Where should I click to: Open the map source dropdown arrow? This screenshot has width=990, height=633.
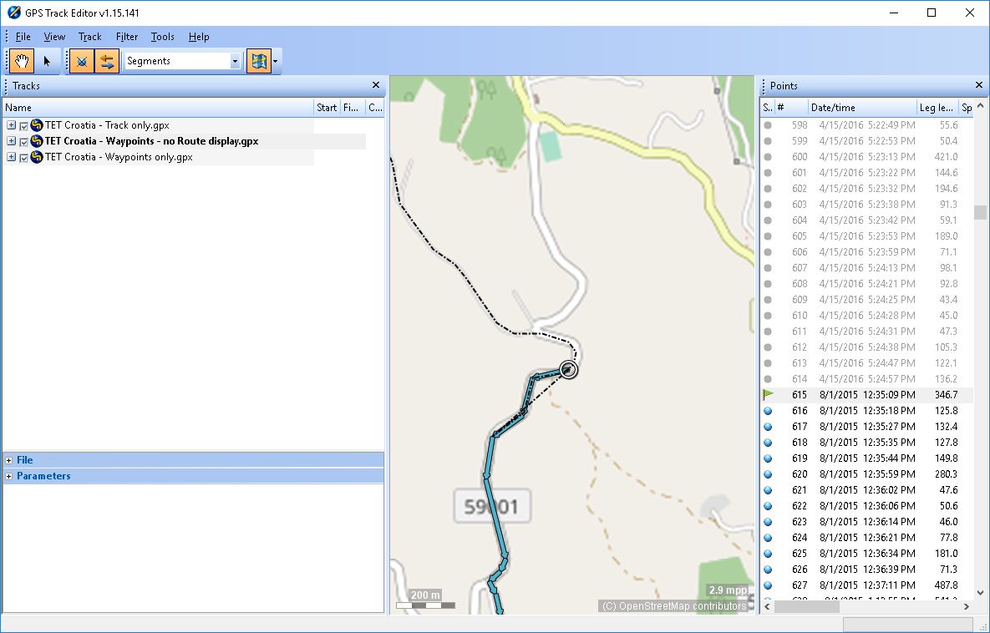tap(276, 61)
